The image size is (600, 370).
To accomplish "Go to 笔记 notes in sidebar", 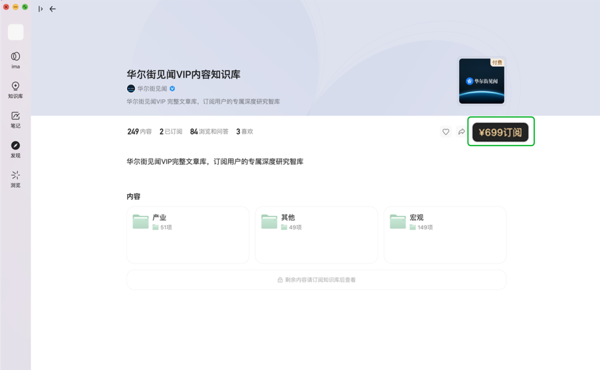I will pos(16,120).
